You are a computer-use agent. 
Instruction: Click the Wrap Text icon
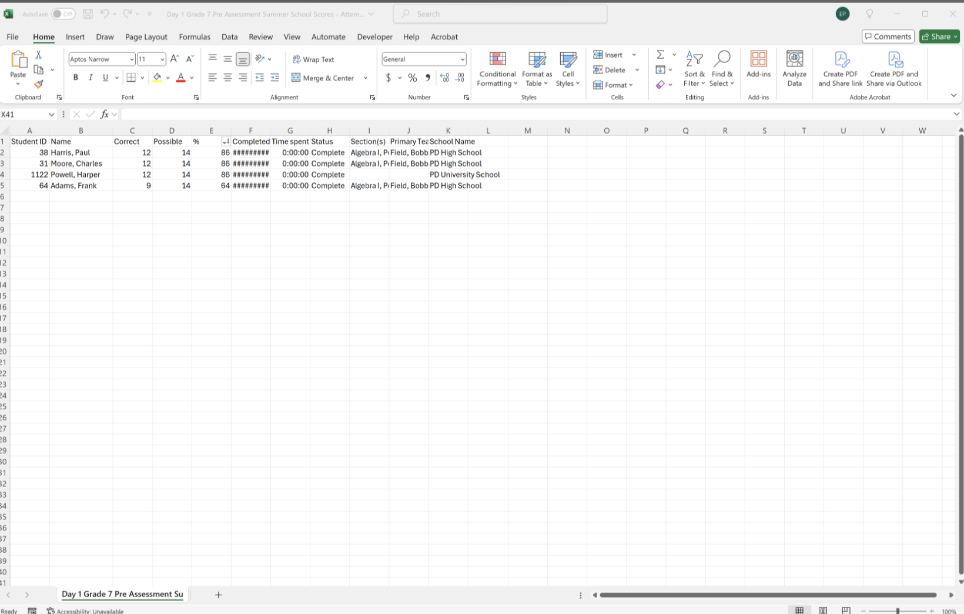313,59
